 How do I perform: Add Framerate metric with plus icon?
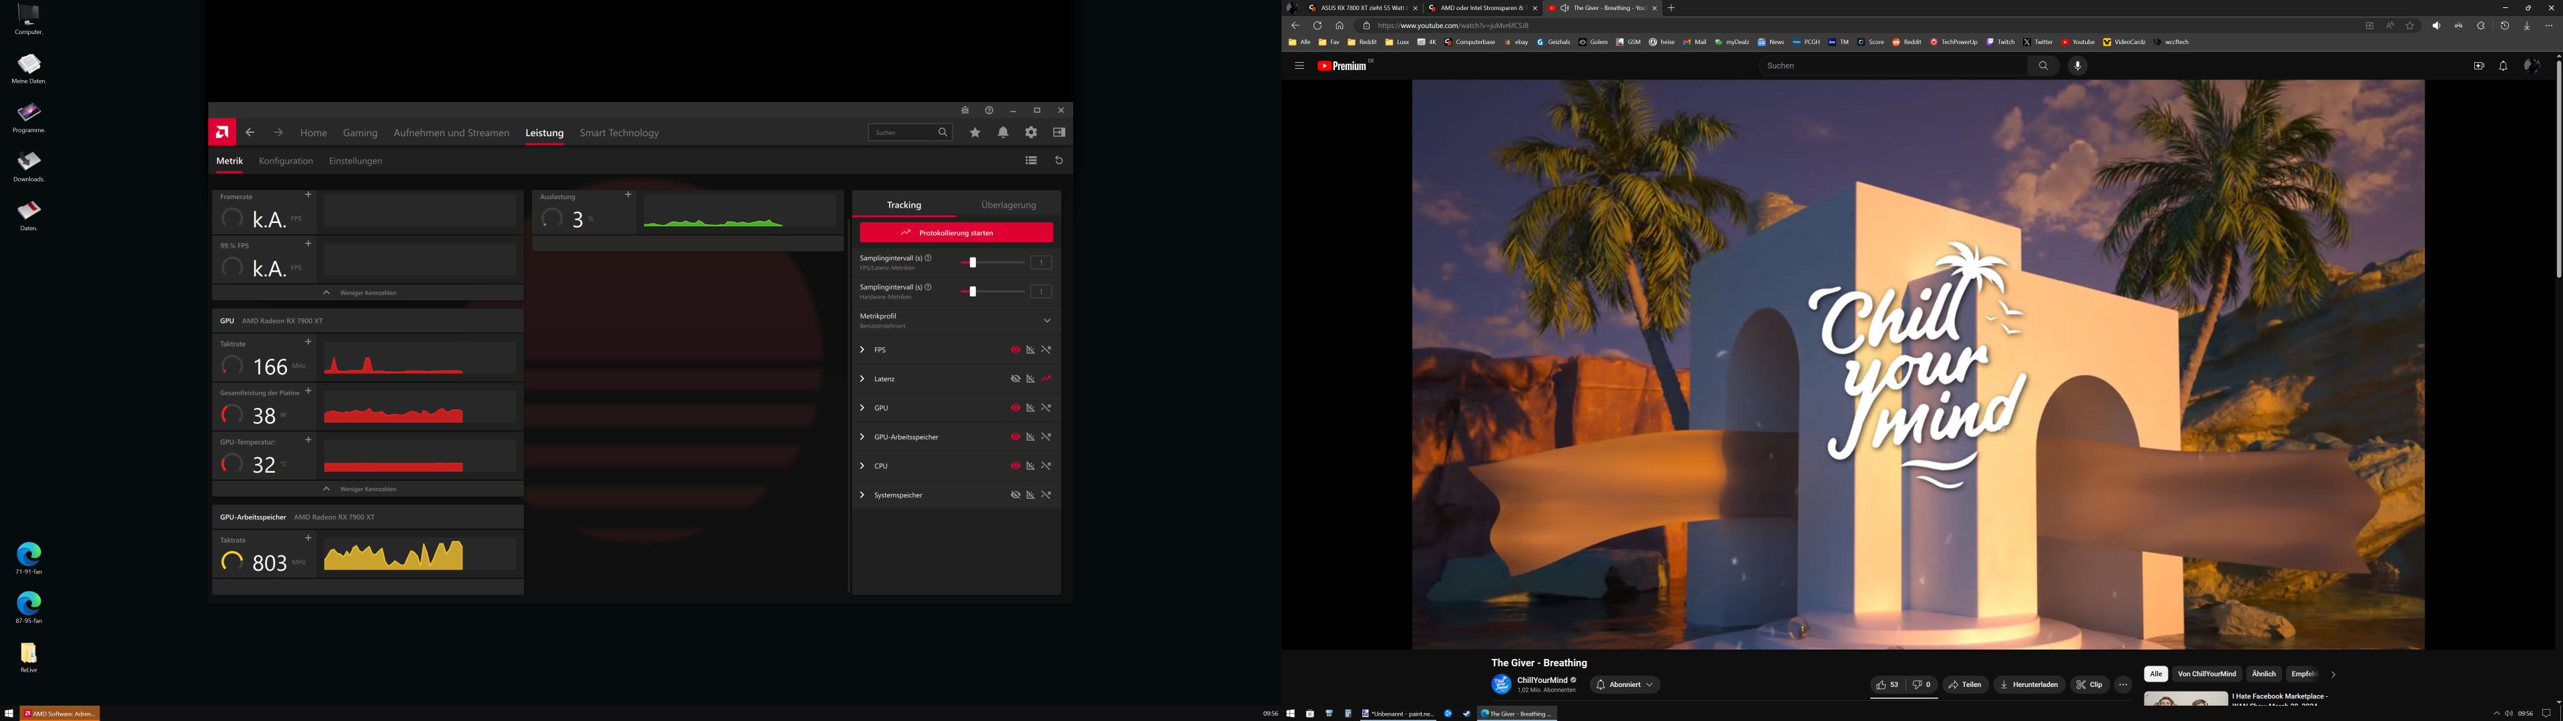pyautogui.click(x=308, y=195)
